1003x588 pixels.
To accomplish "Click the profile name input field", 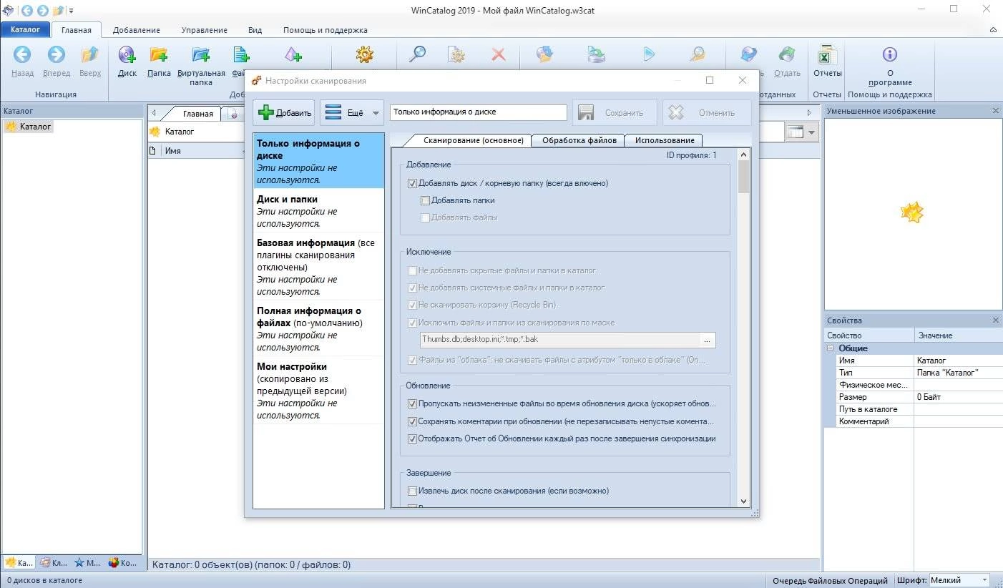I will (x=479, y=112).
